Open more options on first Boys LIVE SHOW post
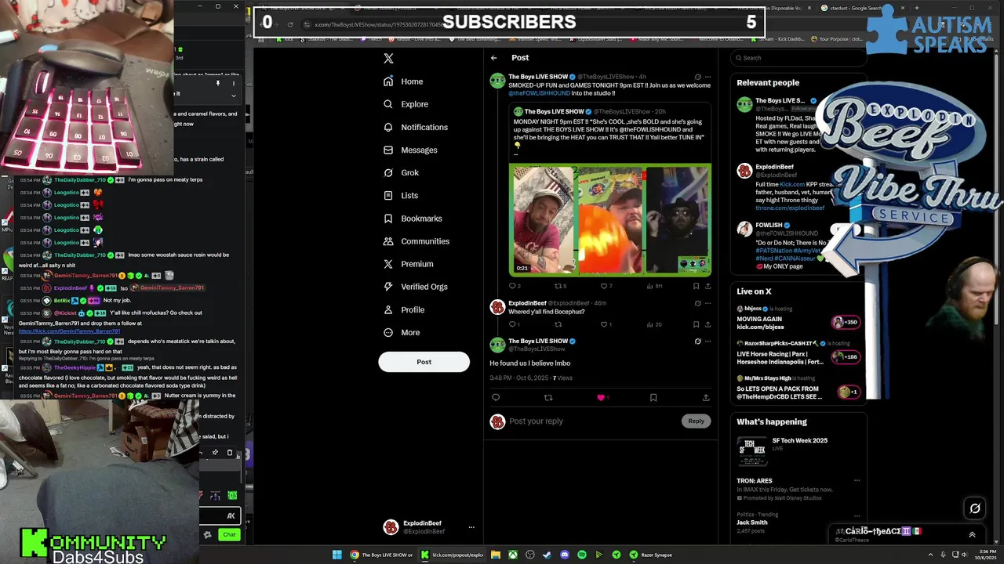The width and height of the screenshot is (1004, 564). (x=708, y=77)
